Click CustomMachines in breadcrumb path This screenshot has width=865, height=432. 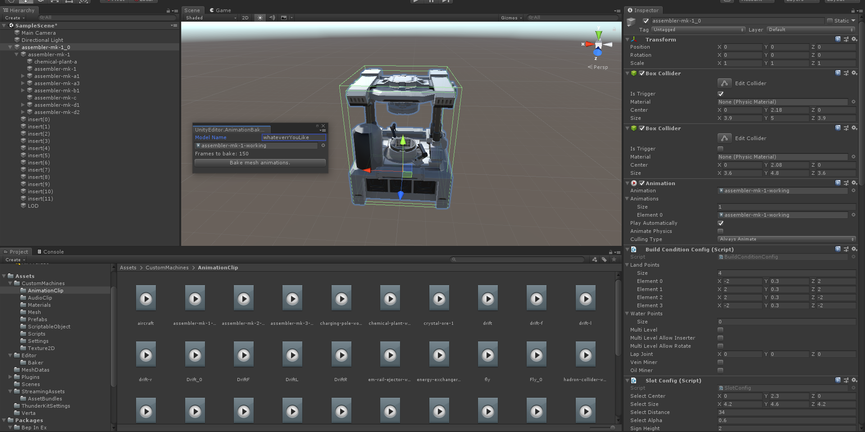[x=167, y=268]
